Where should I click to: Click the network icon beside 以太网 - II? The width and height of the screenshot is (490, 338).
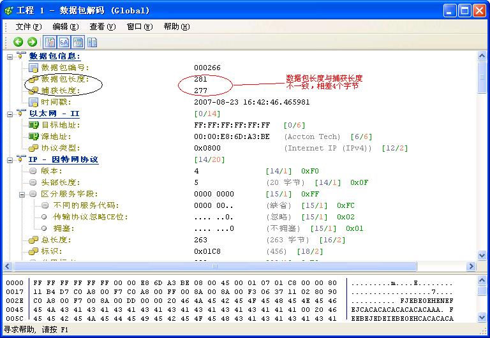[x=21, y=113]
